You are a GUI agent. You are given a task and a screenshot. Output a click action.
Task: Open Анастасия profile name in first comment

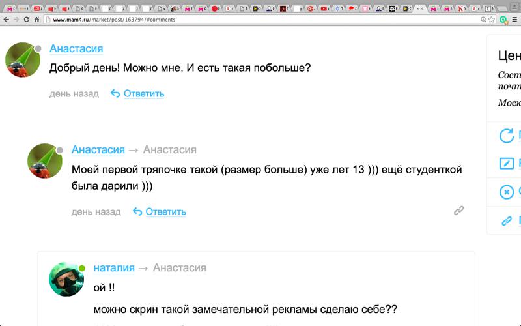point(76,49)
